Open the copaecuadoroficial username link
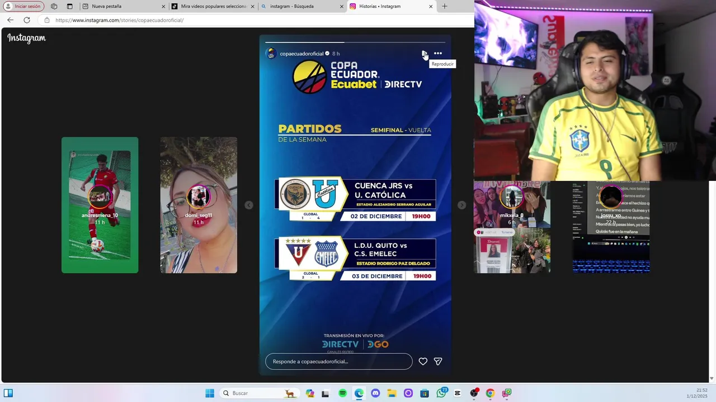The height and width of the screenshot is (402, 716). (x=302, y=54)
